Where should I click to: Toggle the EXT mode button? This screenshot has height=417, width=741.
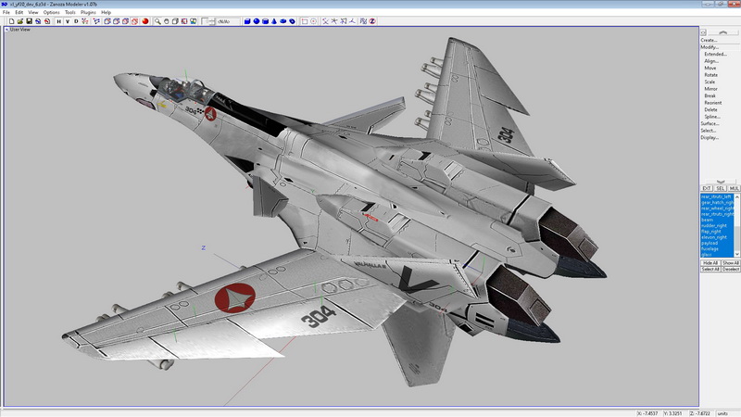click(707, 188)
